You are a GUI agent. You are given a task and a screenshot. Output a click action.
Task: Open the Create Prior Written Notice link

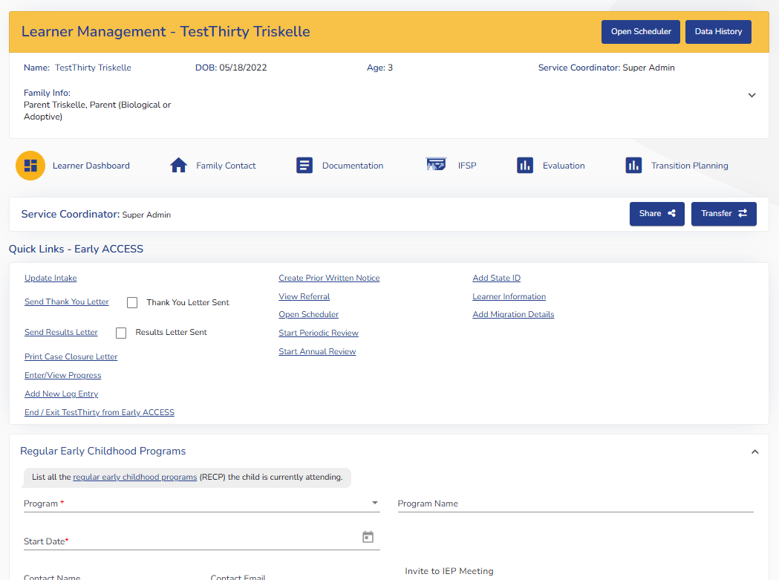[329, 278]
